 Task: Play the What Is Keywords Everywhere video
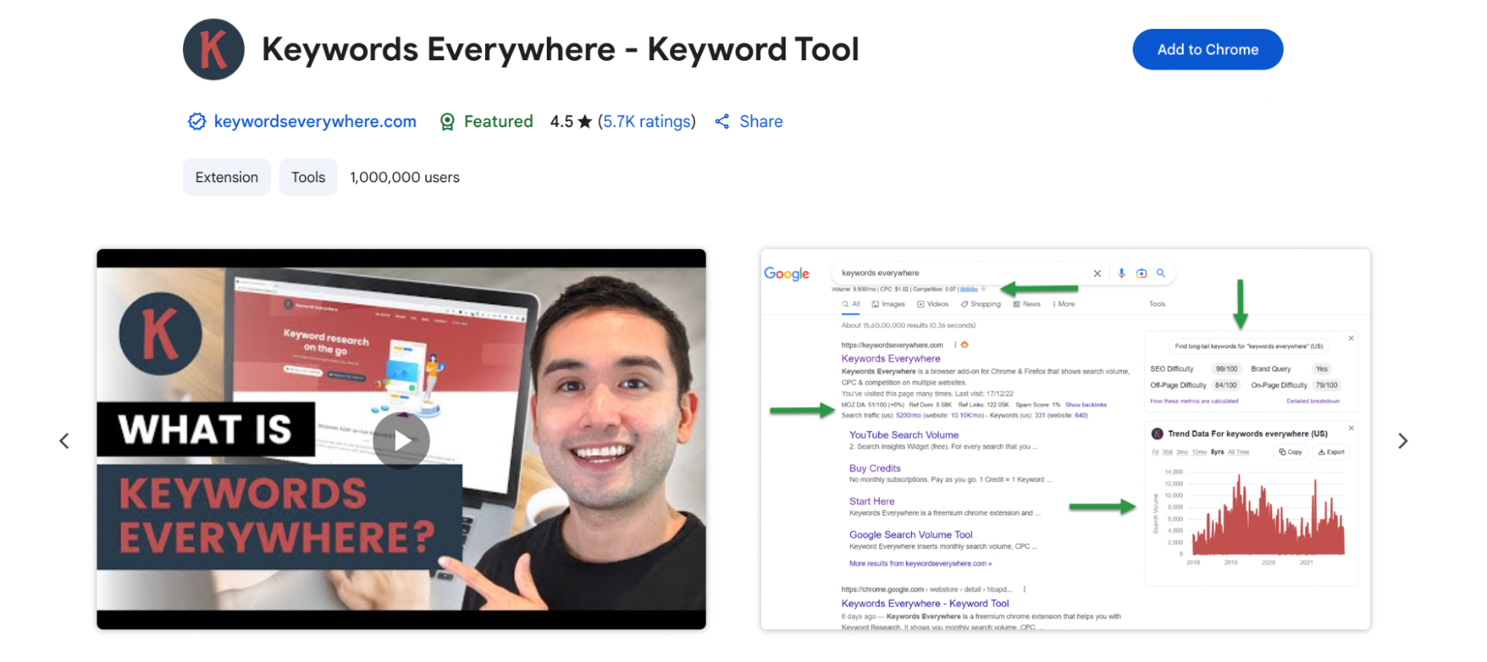(x=402, y=440)
